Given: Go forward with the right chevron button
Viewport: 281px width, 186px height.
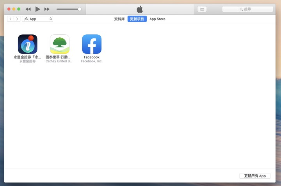Looking at the screenshot, I should click(17, 19).
